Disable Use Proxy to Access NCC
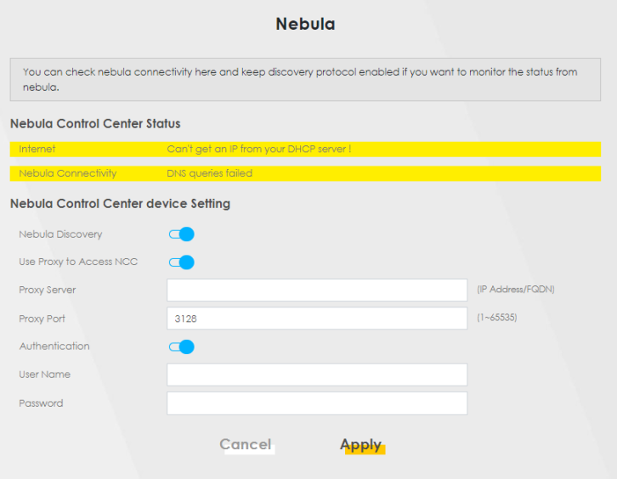This screenshot has width=617, height=479. point(182,262)
